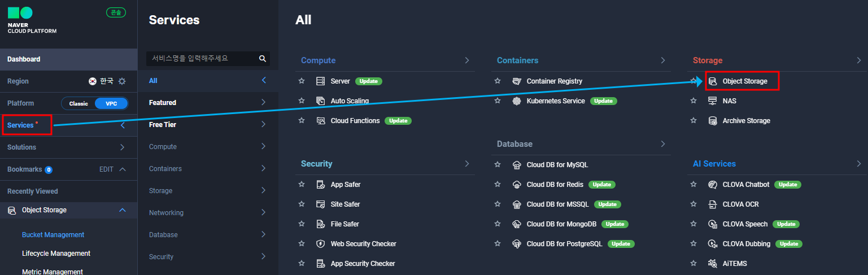Click the Naver Cloud Platform logo
This screenshot has height=275, width=868.
32,20
